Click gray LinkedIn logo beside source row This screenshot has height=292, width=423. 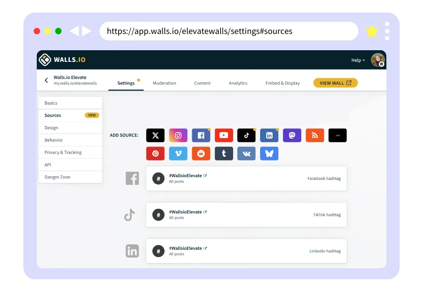(132, 251)
